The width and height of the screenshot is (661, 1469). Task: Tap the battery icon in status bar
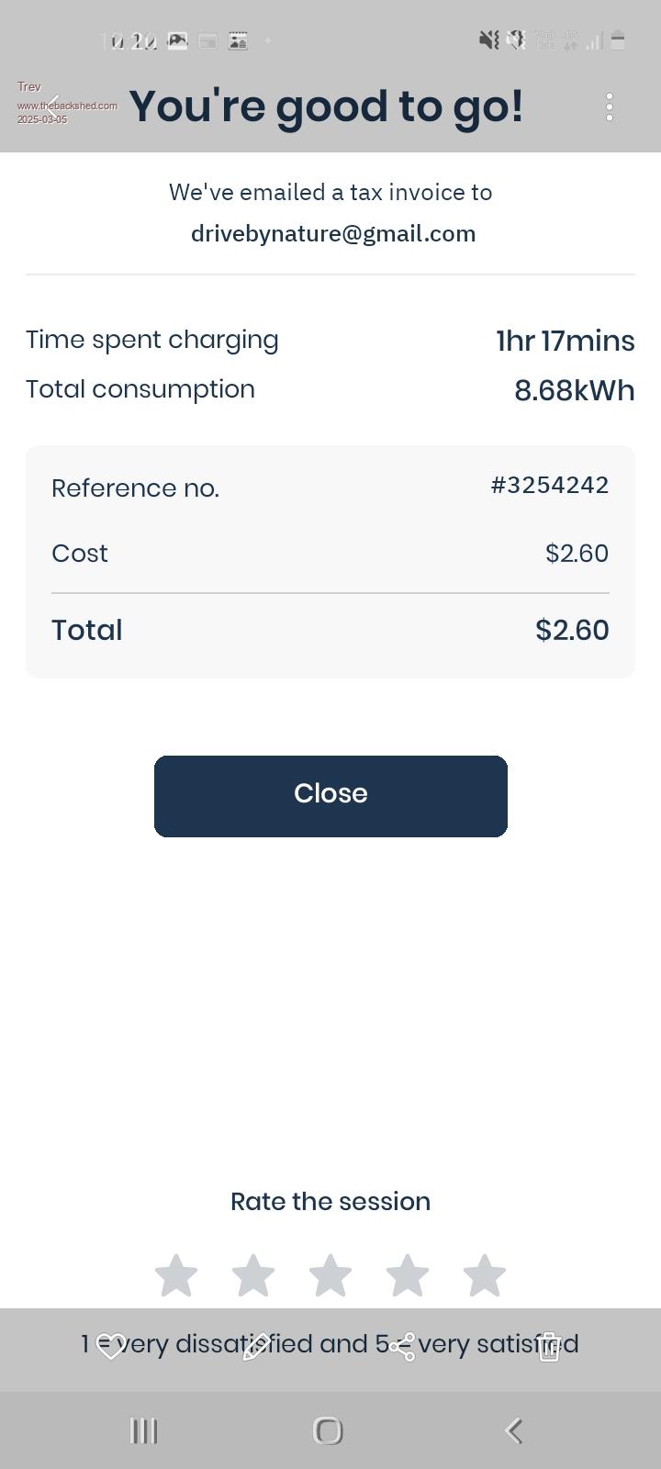(618, 40)
